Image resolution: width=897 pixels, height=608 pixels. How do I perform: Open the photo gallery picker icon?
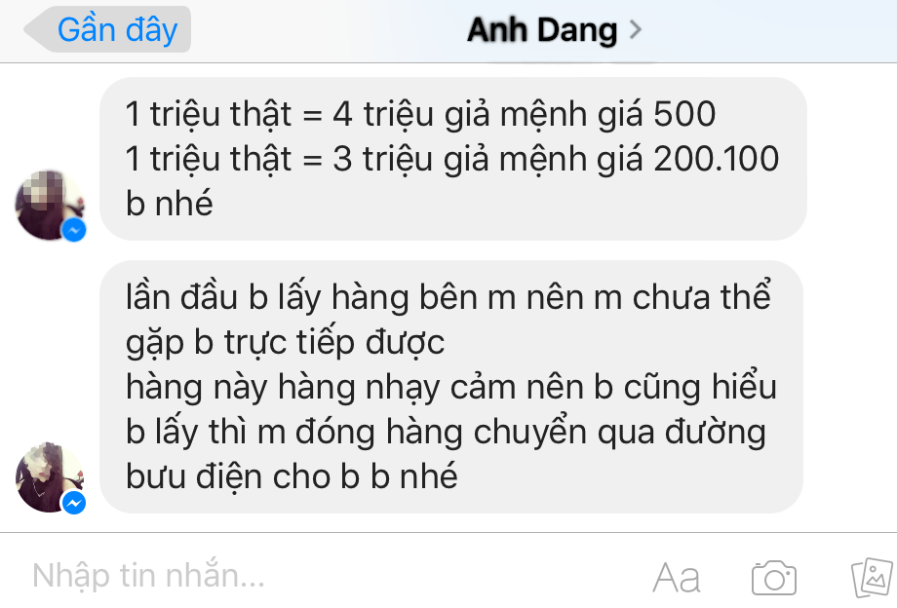click(873, 577)
